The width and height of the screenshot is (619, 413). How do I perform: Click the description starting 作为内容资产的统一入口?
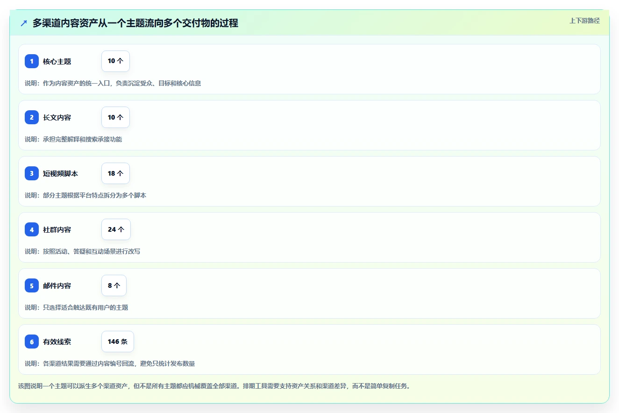(113, 83)
